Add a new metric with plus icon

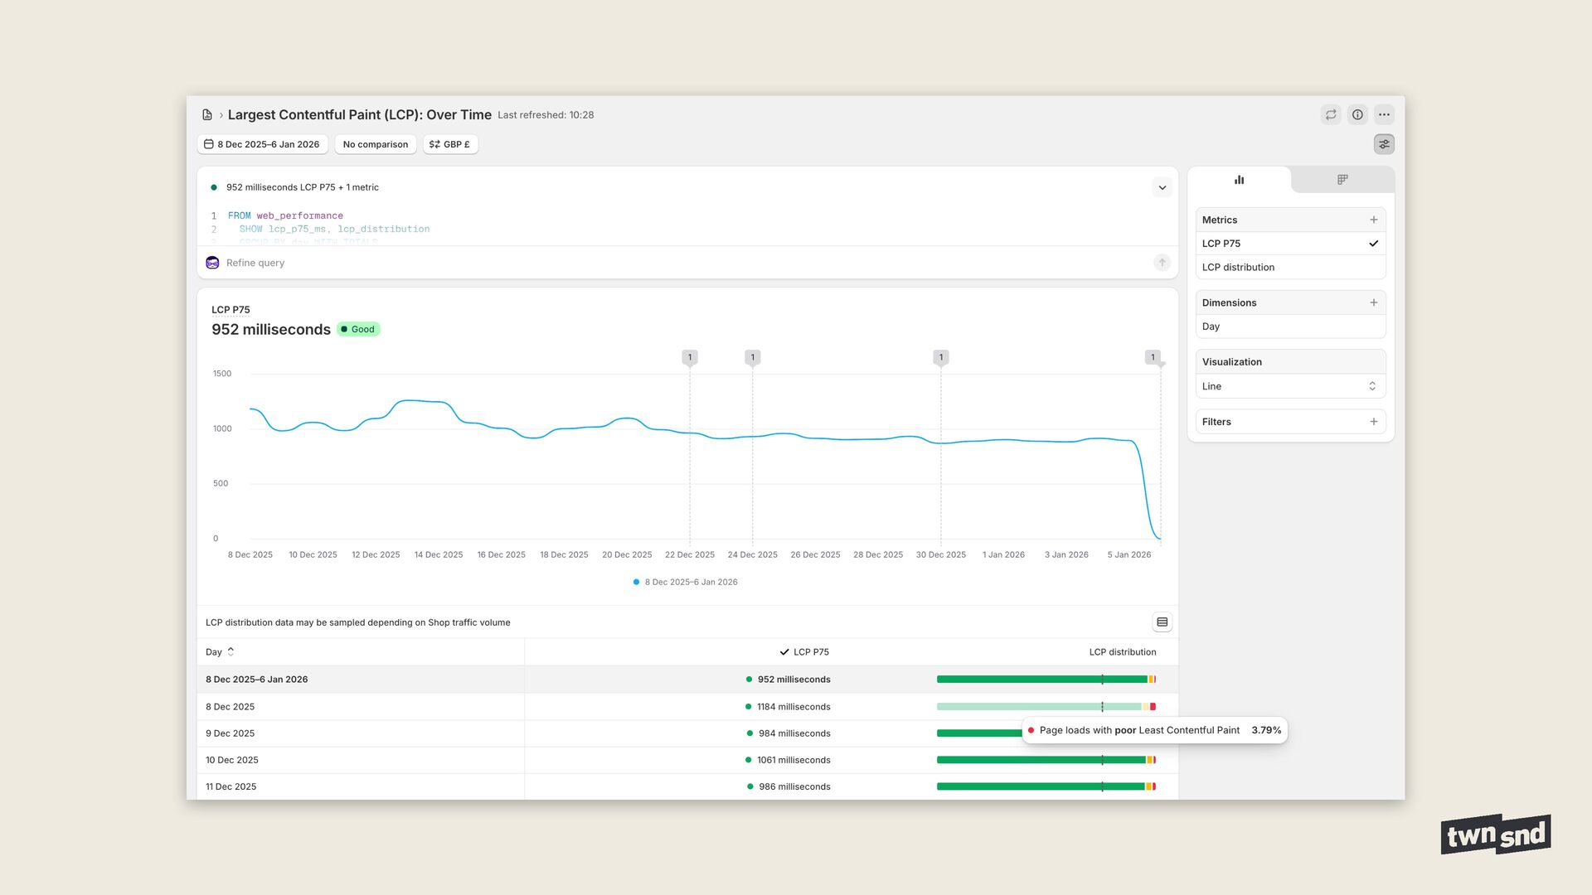tap(1373, 220)
